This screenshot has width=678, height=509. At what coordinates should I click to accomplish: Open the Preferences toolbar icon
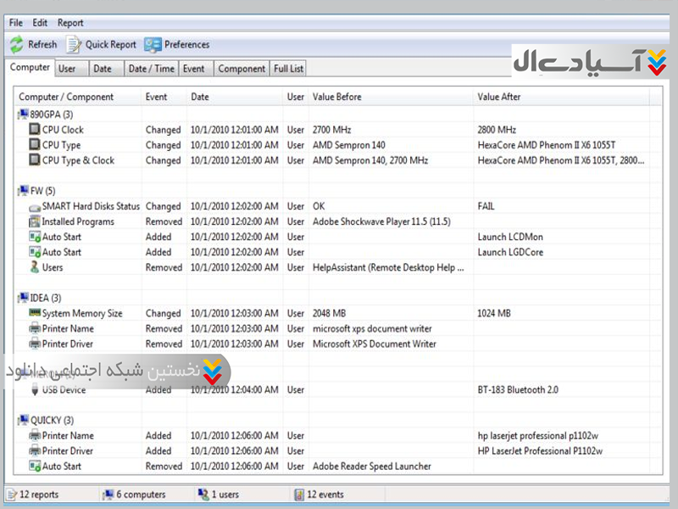tap(153, 45)
